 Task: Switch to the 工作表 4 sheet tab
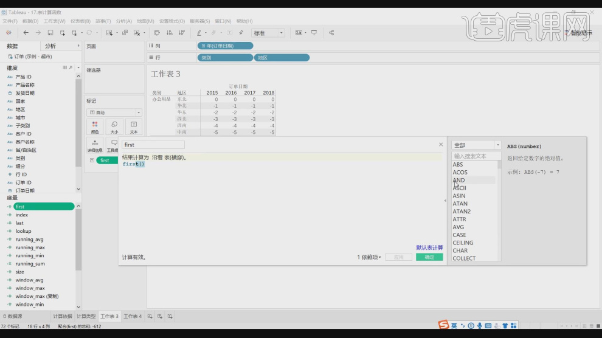tap(133, 317)
